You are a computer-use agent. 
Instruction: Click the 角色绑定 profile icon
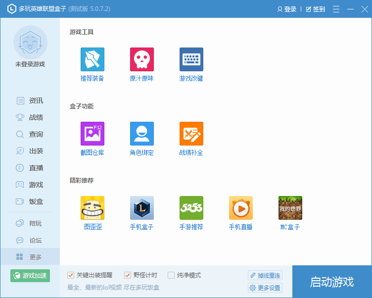(x=142, y=134)
